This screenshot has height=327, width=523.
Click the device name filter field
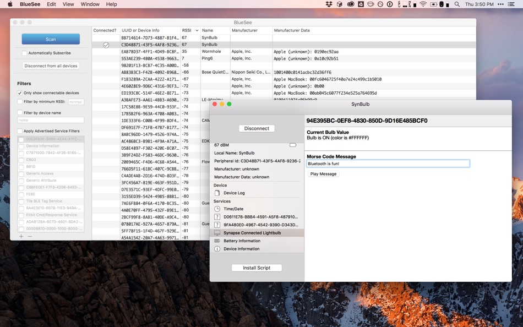click(x=51, y=120)
